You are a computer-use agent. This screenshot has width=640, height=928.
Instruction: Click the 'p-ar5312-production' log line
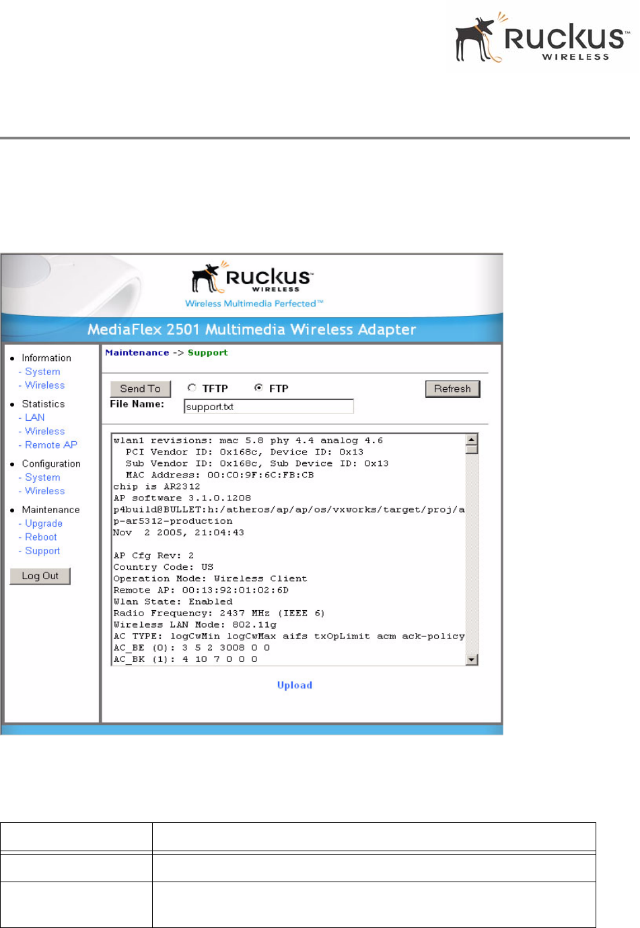pos(173,521)
